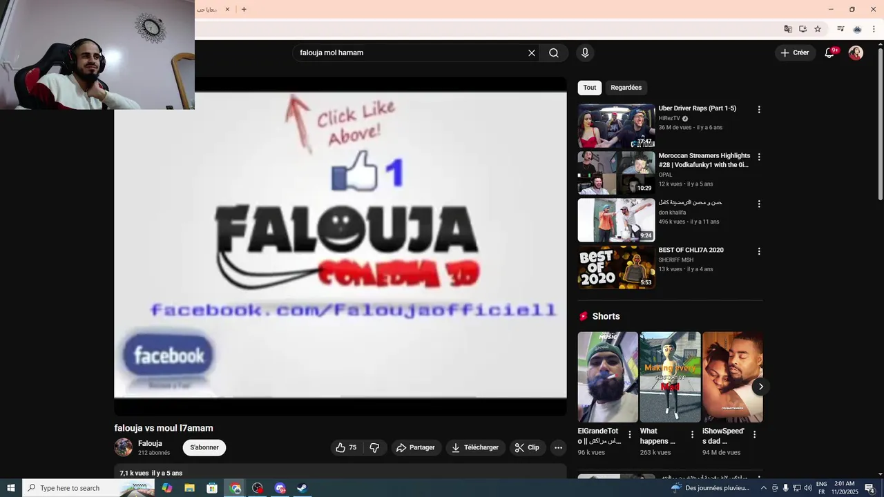884x497 pixels.
Task: Open the Falouja channel avatar
Action: tap(123, 447)
